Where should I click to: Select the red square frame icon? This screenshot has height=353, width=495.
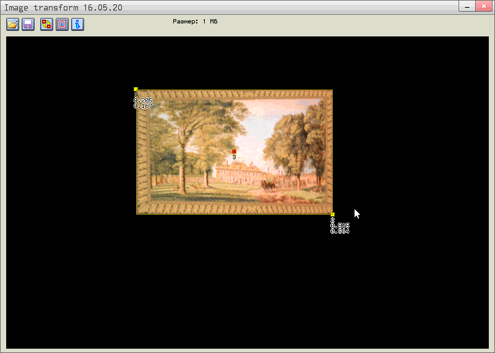[61, 24]
